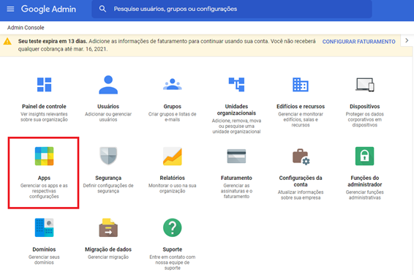Click the Segurança title text
The image size is (414, 275).
coord(108,178)
